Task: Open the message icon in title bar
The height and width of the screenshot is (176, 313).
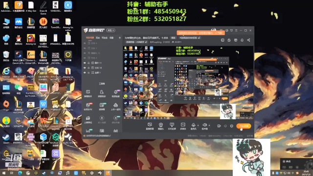Action: [226, 30]
